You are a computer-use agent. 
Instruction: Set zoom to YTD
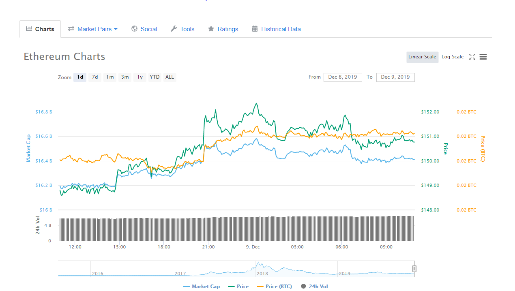pyautogui.click(x=154, y=77)
